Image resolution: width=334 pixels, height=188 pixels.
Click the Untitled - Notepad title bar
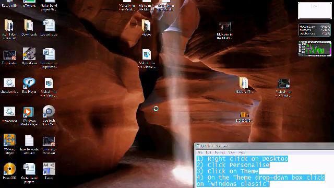coord(264,146)
